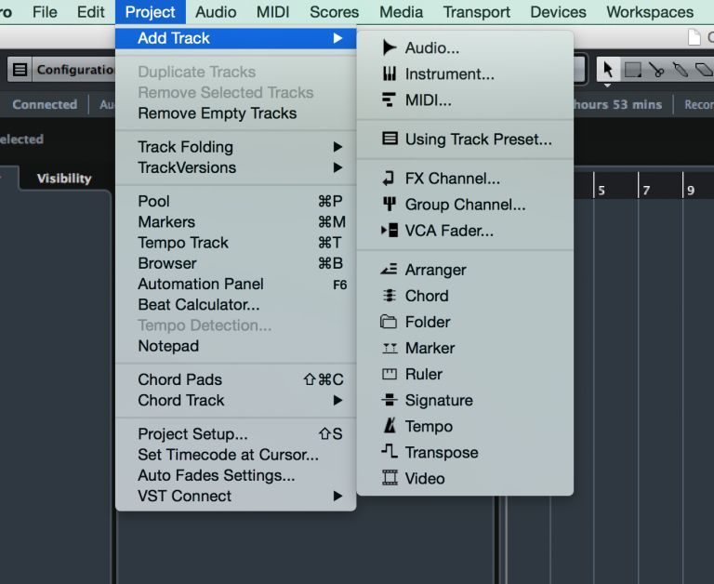Select the Split scissors tool
This screenshot has width=714, height=584.
coord(656,70)
